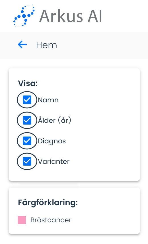Toggle the Ålder (år) checkbox

pyautogui.click(x=27, y=120)
